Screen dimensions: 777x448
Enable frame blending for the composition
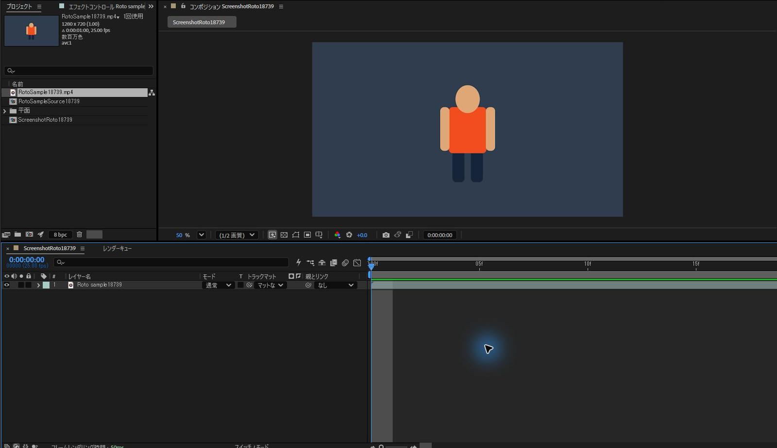(x=334, y=263)
